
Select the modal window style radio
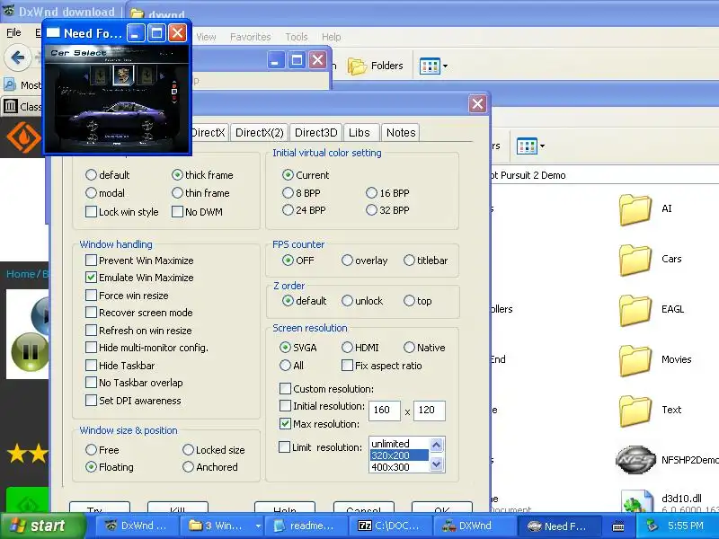[x=91, y=193]
